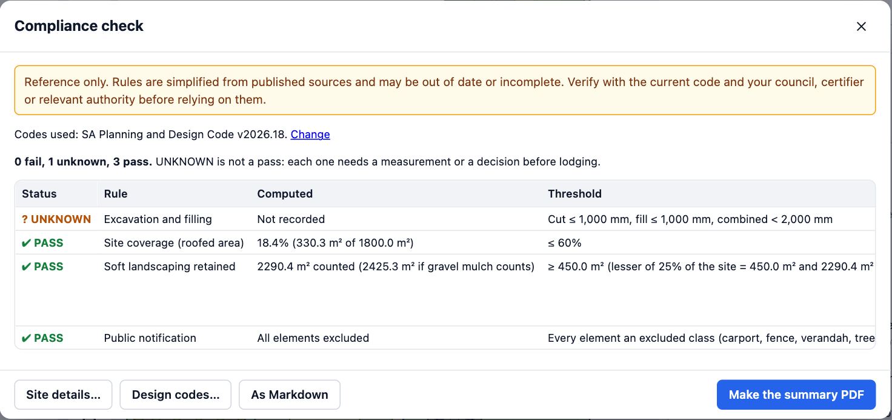
Task: Click Site coverage (roofed area) rule
Action: [x=174, y=243]
